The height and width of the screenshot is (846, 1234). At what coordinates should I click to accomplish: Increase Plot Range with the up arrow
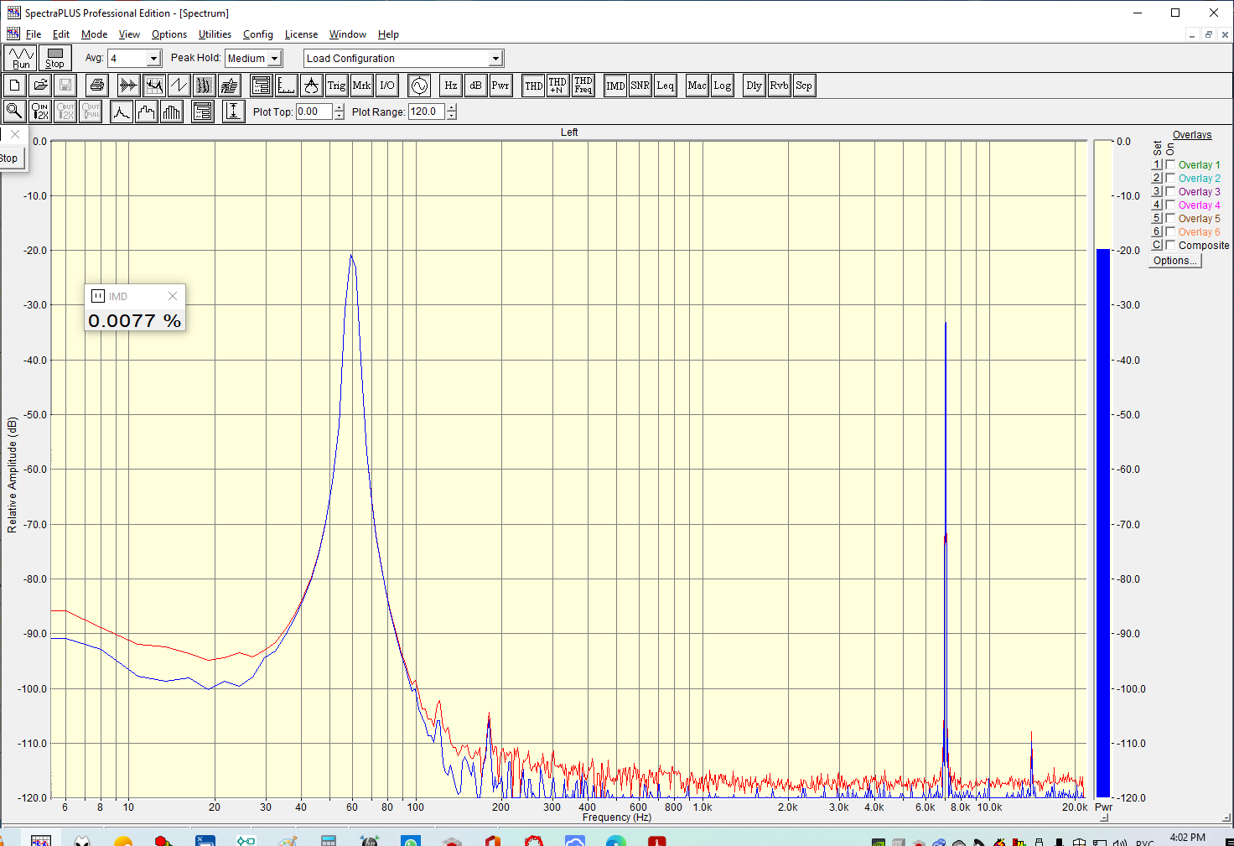[x=451, y=107]
